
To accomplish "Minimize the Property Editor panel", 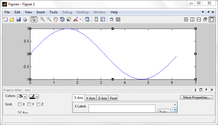I will click(x=195, y=90).
